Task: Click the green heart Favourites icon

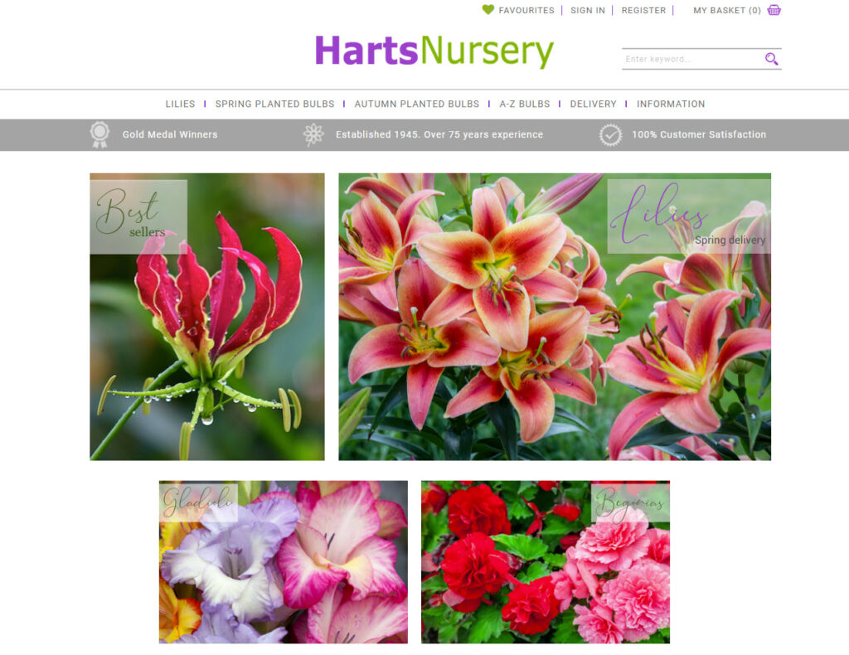Action: coord(488,10)
